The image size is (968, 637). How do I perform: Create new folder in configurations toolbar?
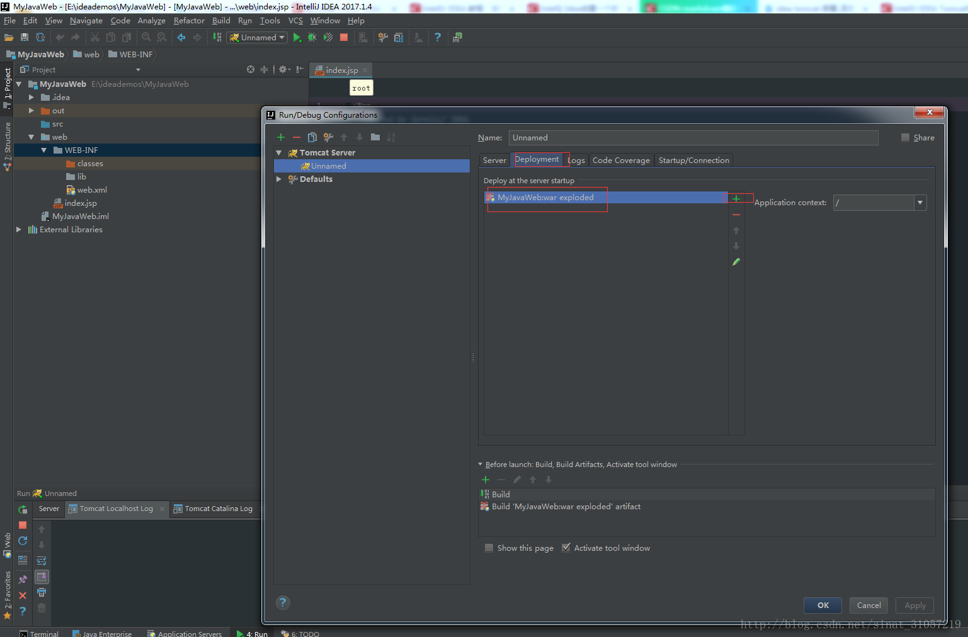[375, 137]
